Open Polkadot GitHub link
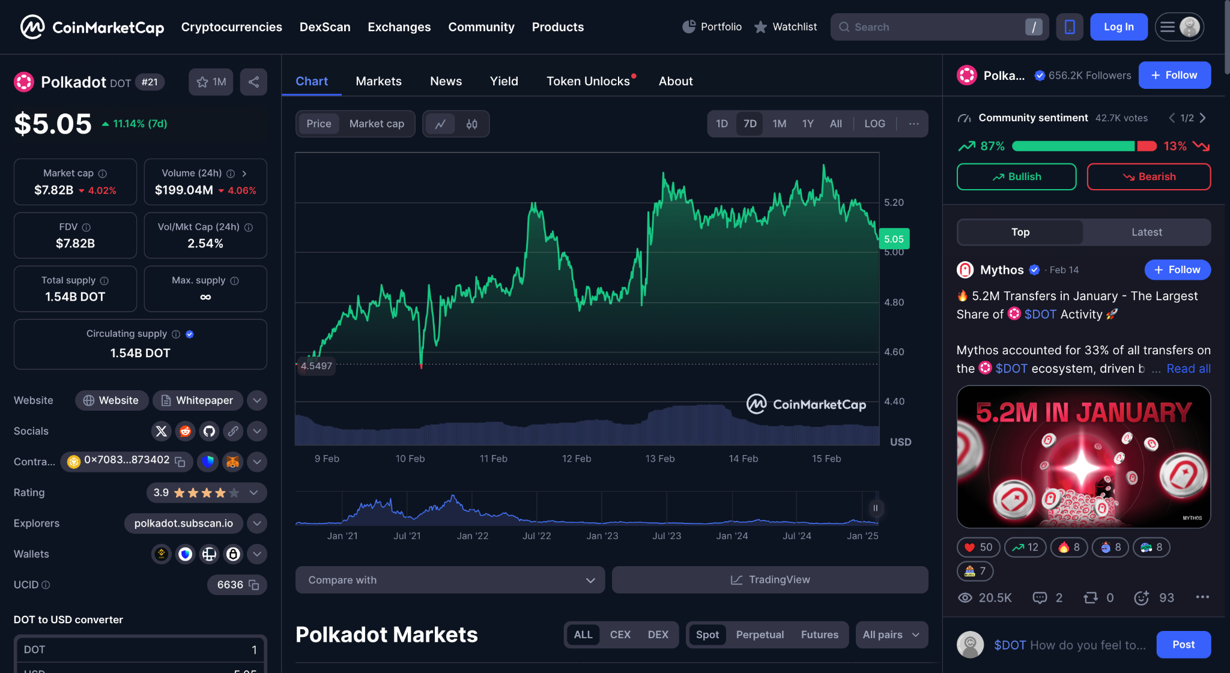This screenshot has height=673, width=1230. pyautogui.click(x=209, y=431)
